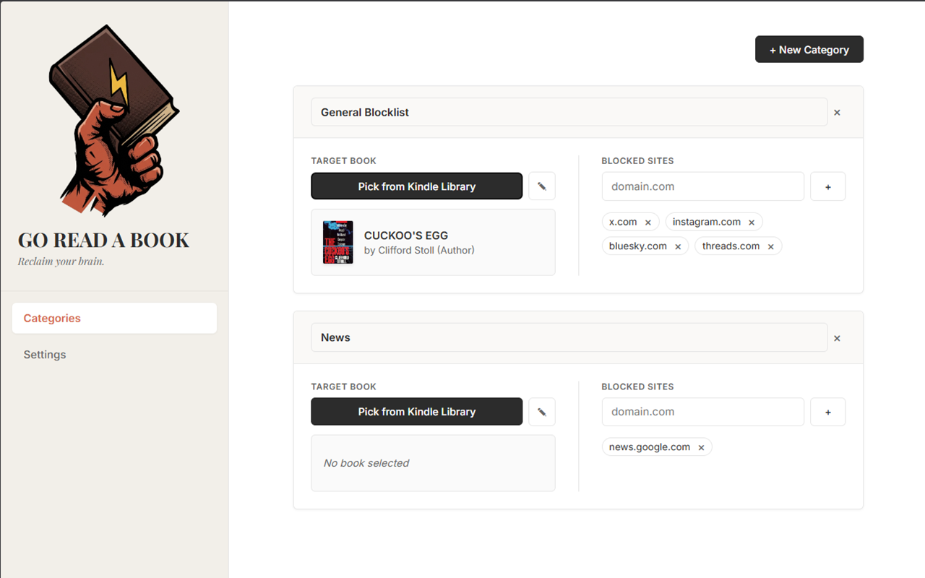Delete the News category
This screenshot has width=925, height=578.
(x=837, y=338)
